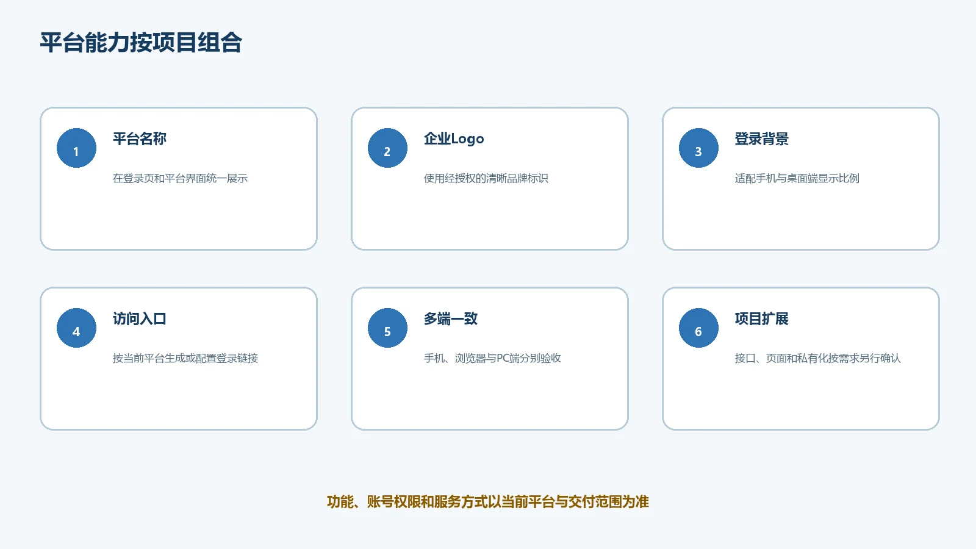Select the 企业Logo card heading

point(454,138)
